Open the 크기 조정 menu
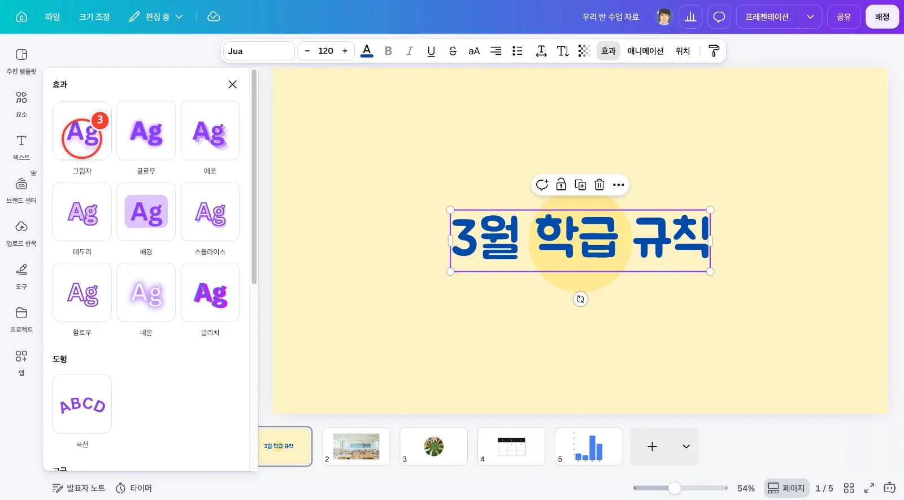The width and height of the screenshot is (904, 500). (x=94, y=17)
